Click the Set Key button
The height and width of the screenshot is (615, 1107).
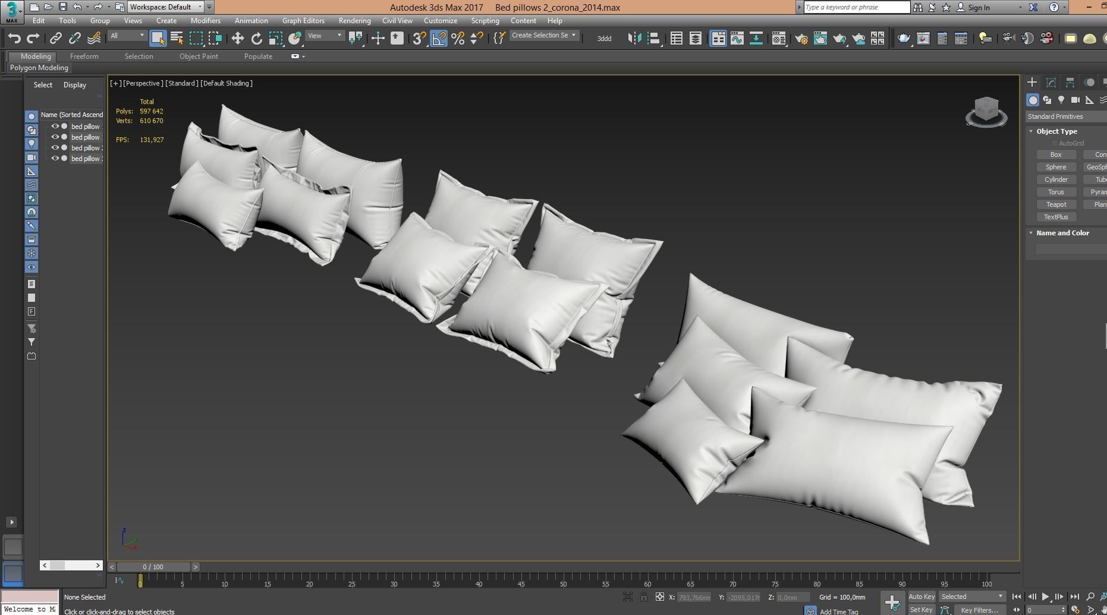(x=922, y=610)
